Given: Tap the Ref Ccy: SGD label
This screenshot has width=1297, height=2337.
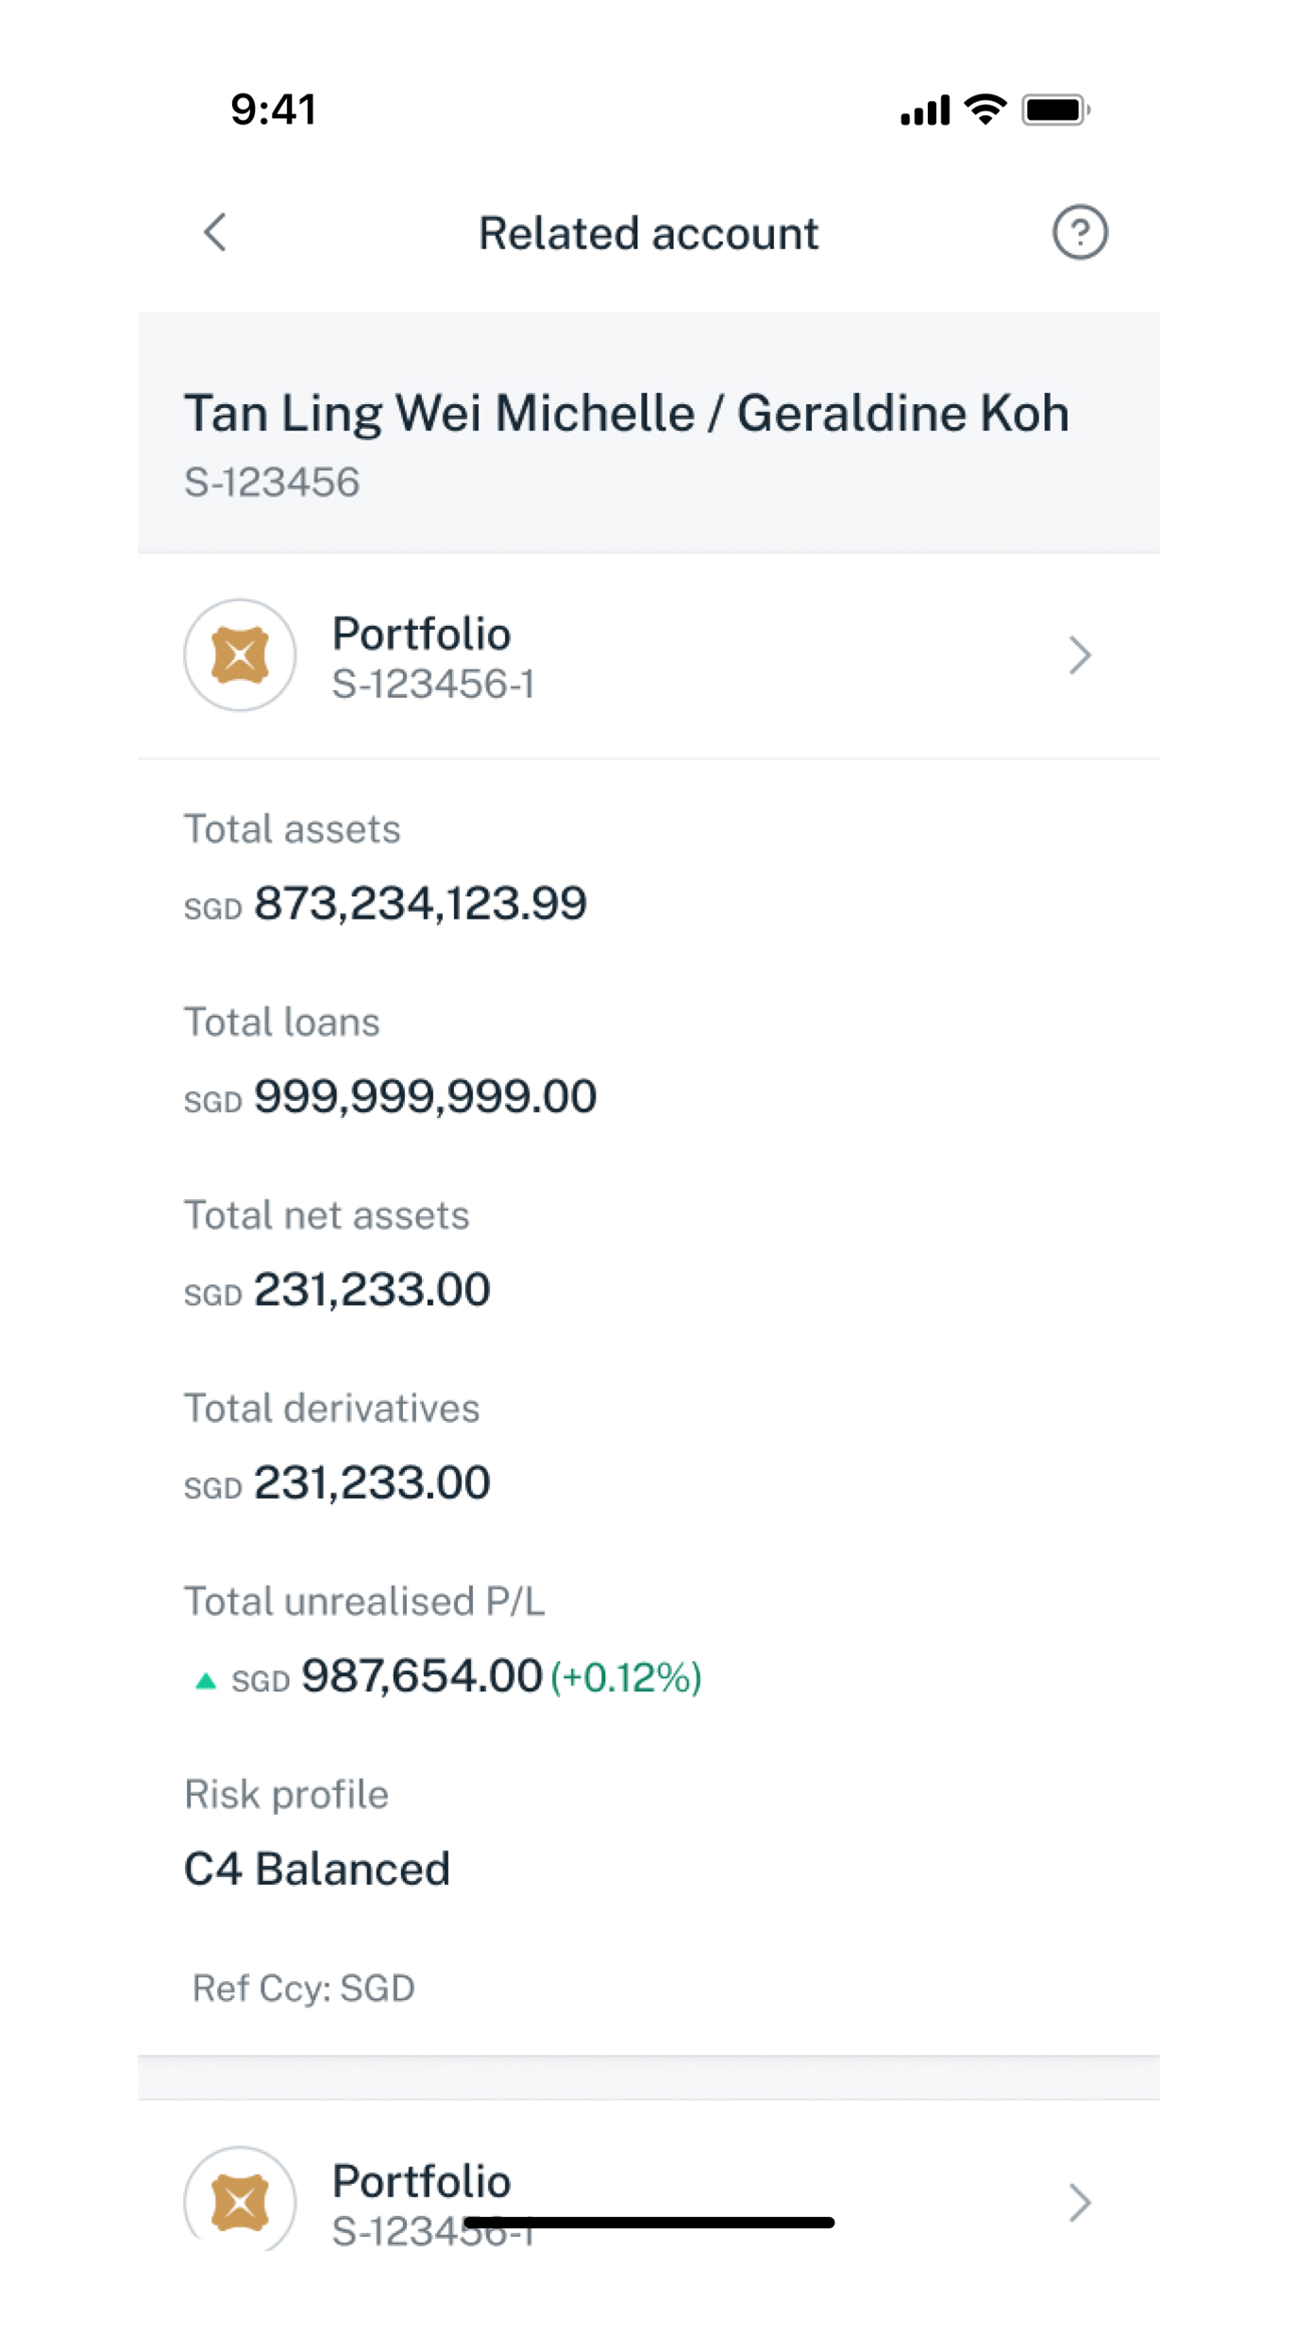Looking at the screenshot, I should pos(303,1988).
